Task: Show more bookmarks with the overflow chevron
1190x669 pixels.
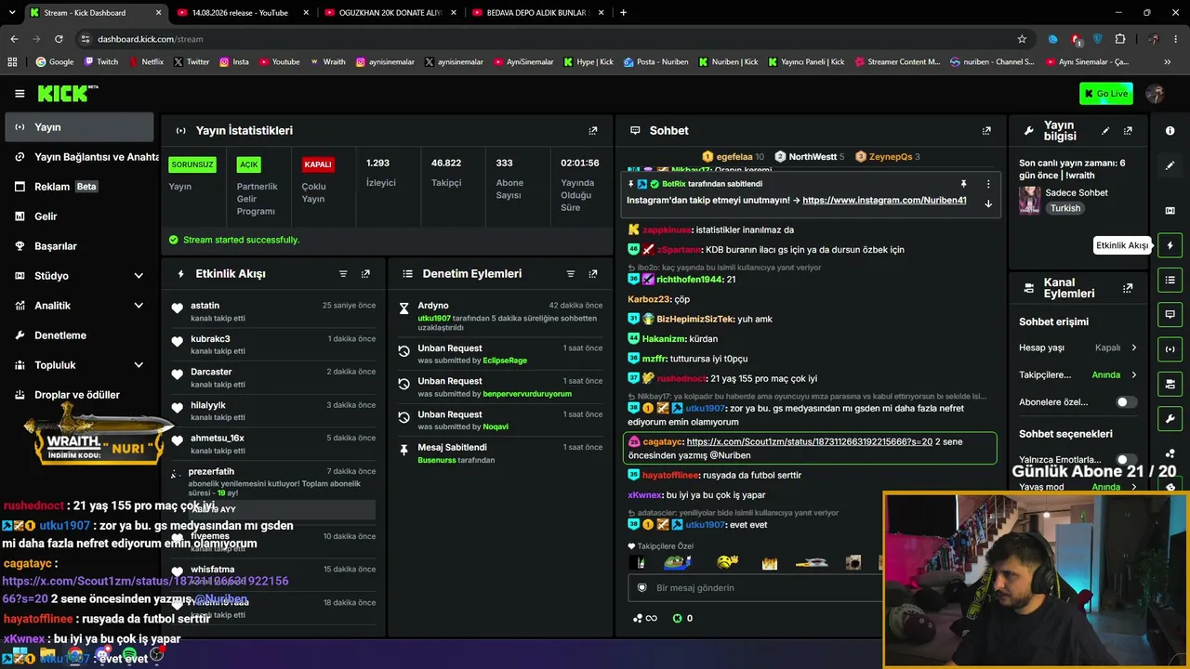Action: coord(1168,62)
